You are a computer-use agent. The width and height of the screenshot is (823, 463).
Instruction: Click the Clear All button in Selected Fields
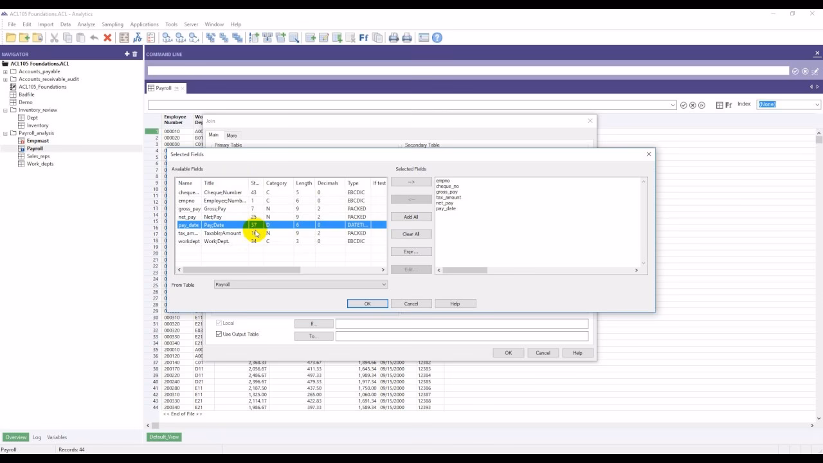pos(411,233)
